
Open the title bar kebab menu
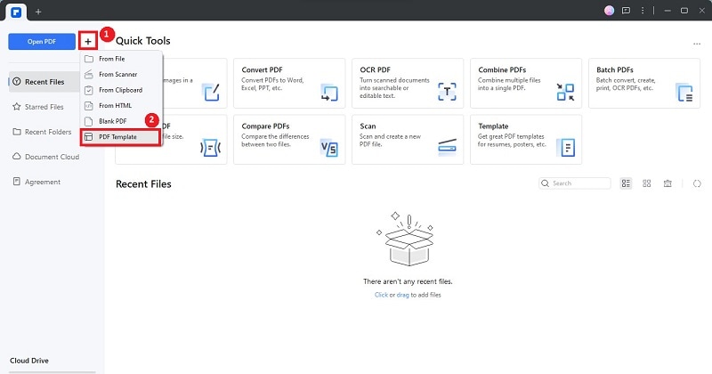click(x=643, y=10)
